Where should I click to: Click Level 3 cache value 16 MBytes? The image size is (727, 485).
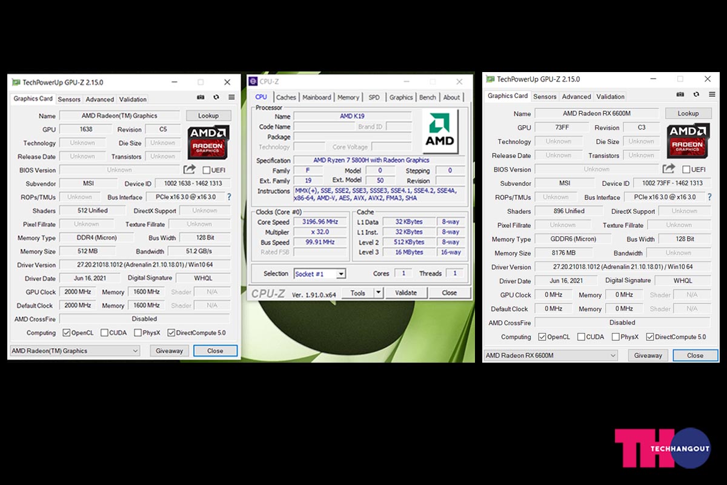(409, 252)
